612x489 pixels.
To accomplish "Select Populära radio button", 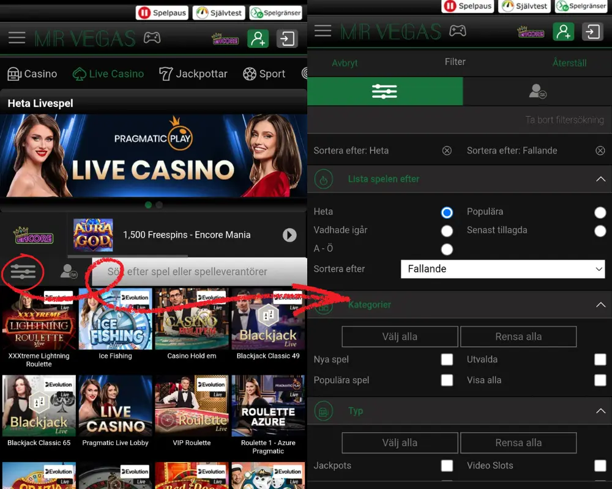I will pos(600,213).
